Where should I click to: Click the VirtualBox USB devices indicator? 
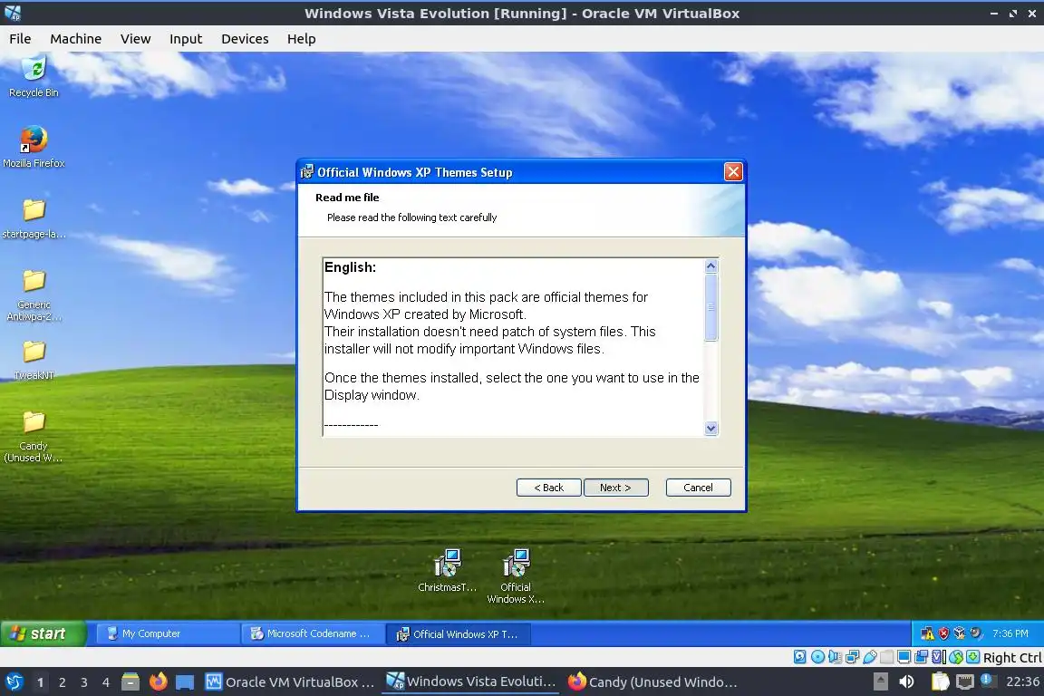tap(870, 657)
